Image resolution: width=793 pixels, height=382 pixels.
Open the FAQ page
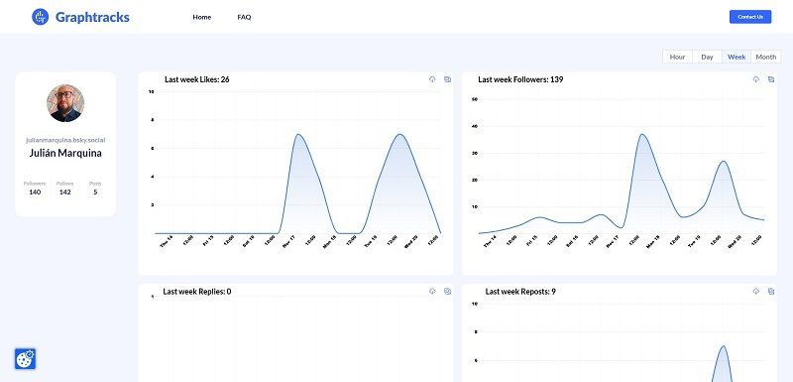(x=244, y=17)
